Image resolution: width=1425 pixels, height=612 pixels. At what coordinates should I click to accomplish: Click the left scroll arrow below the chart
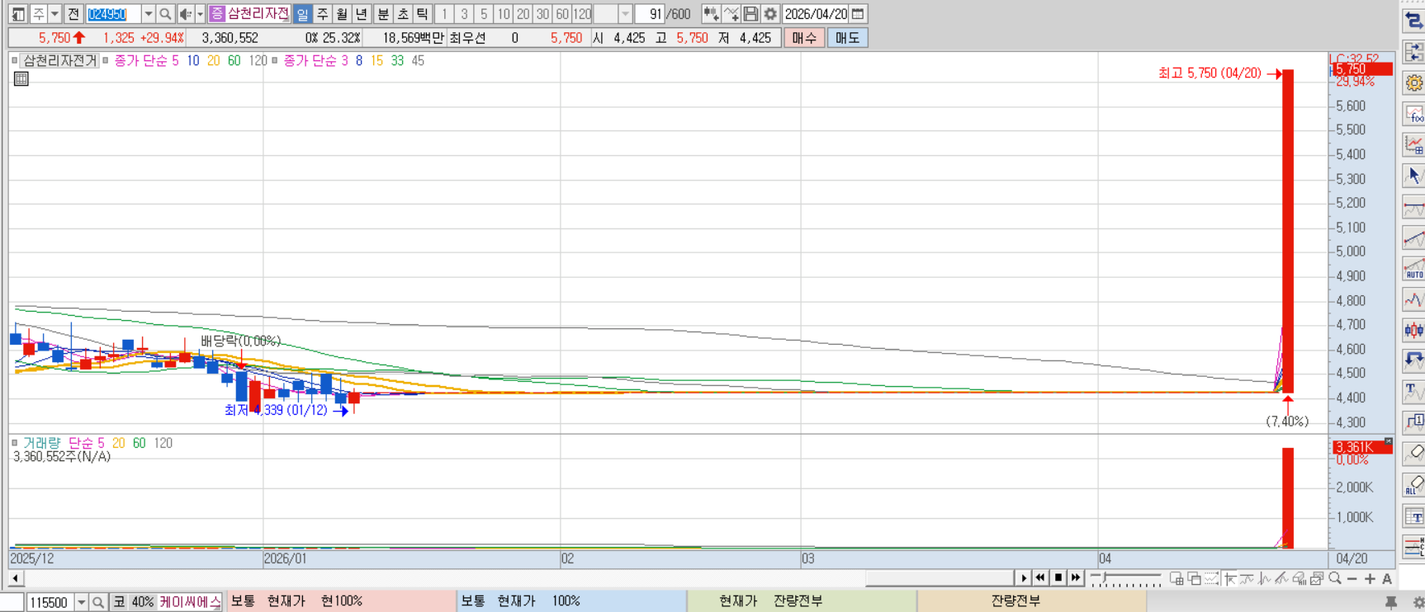(x=15, y=578)
